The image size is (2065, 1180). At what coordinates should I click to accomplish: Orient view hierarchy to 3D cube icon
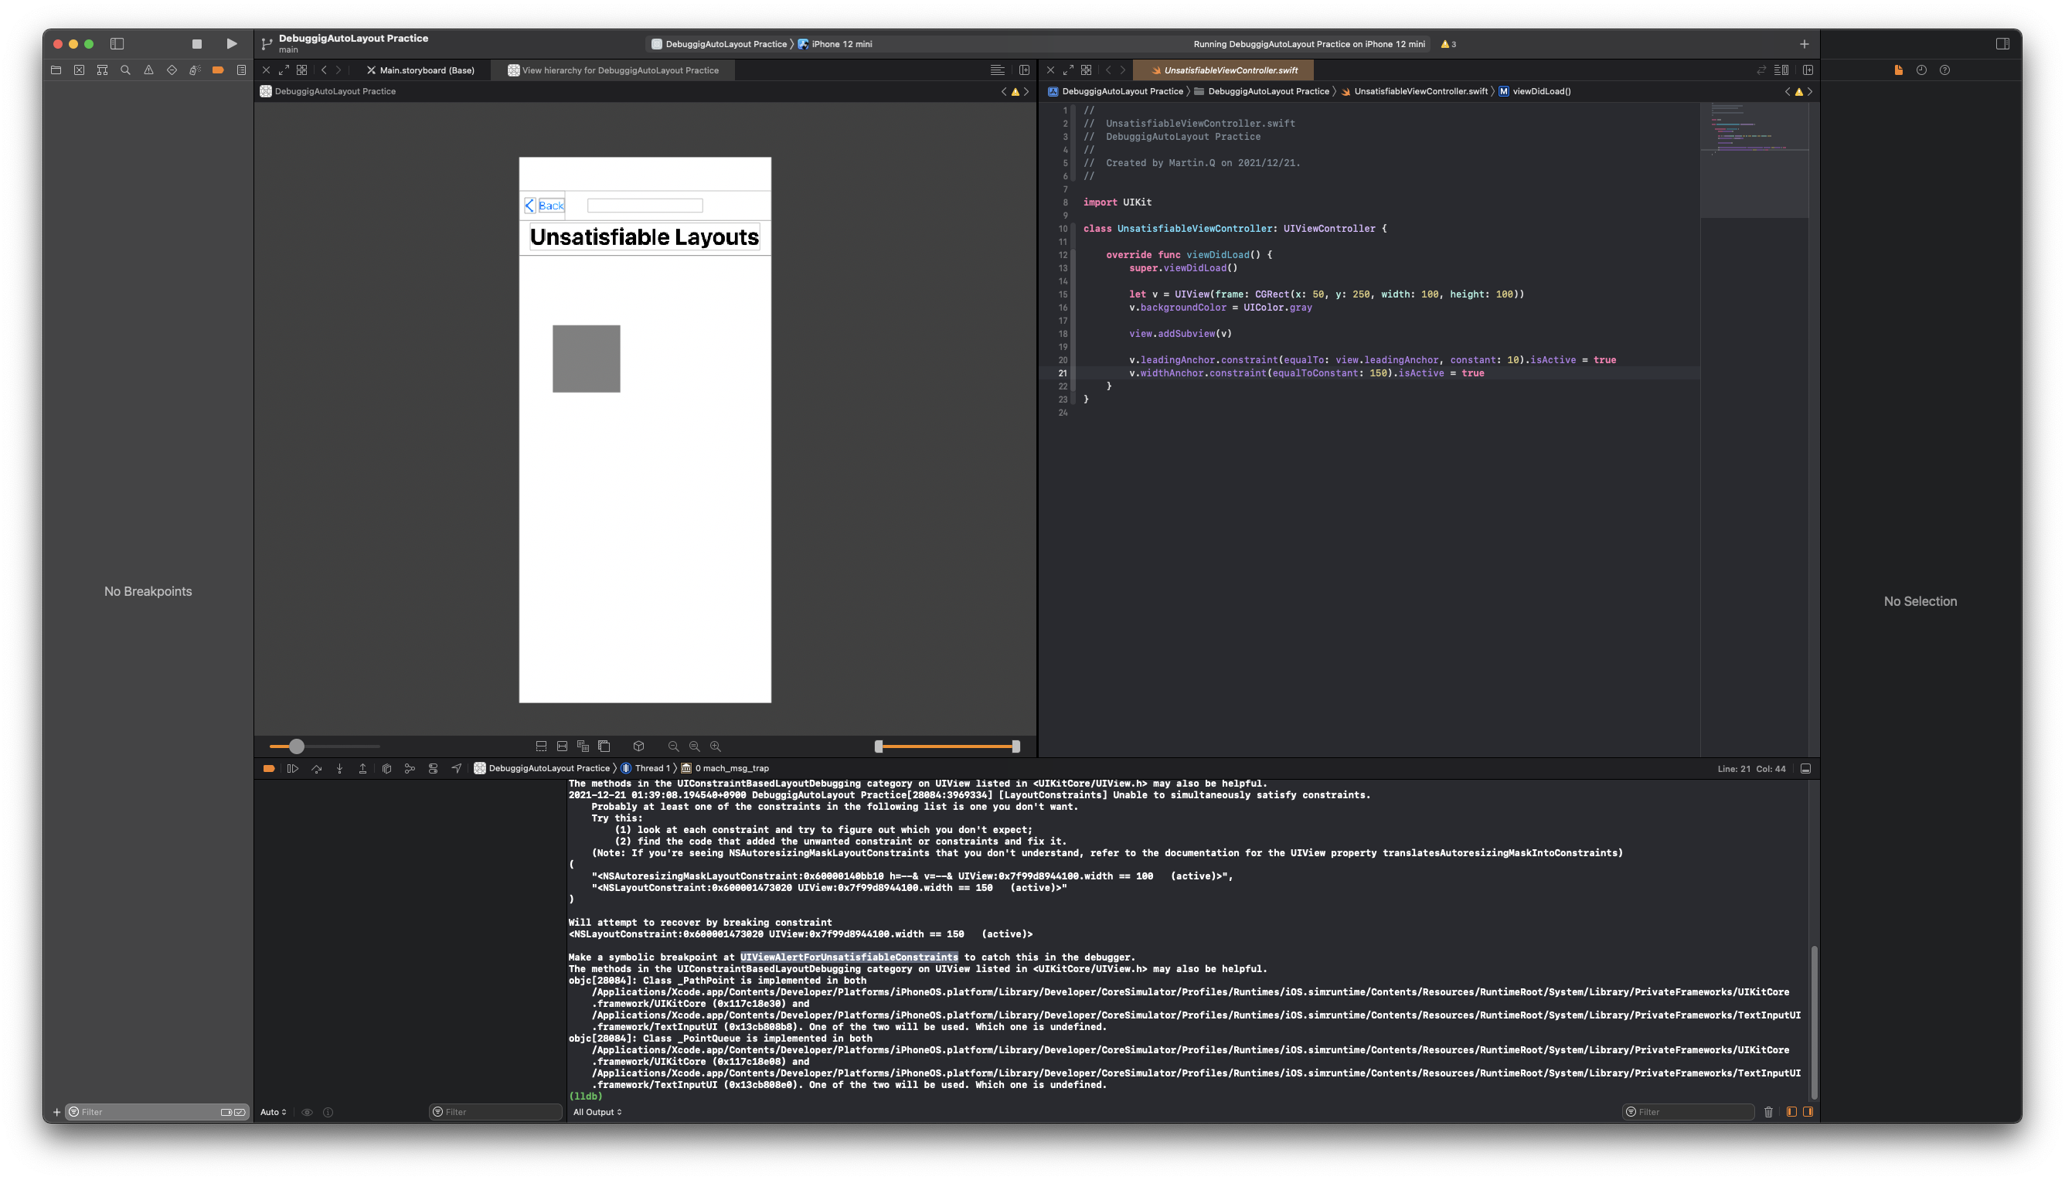638,746
